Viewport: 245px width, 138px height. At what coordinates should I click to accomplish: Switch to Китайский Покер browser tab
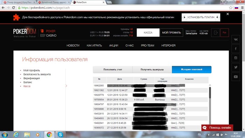pyautogui.click(x=54, y=2)
